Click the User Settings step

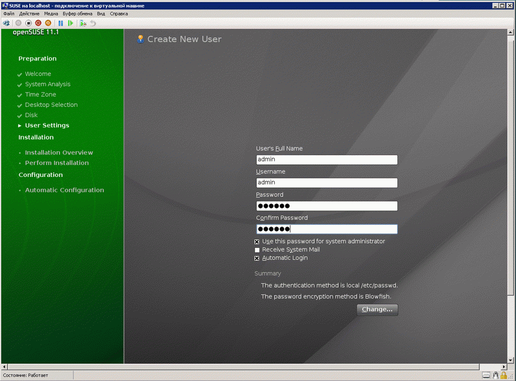coord(47,125)
